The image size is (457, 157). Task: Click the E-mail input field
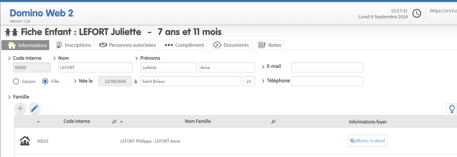327,68
